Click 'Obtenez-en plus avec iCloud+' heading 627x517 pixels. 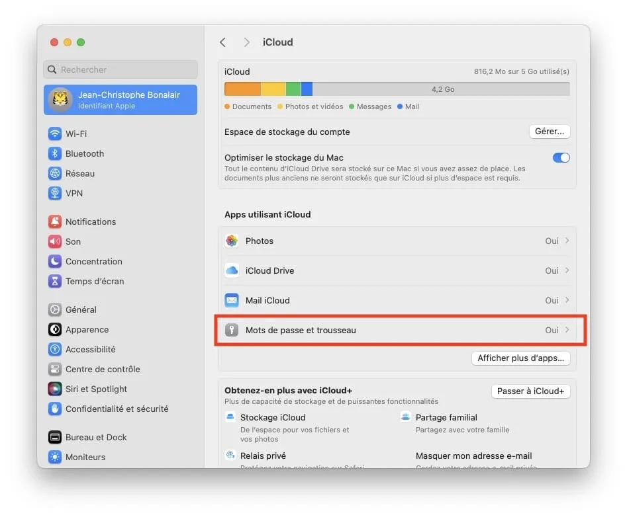click(288, 391)
